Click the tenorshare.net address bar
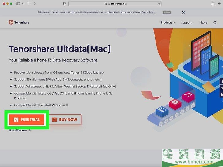 click(115, 4)
